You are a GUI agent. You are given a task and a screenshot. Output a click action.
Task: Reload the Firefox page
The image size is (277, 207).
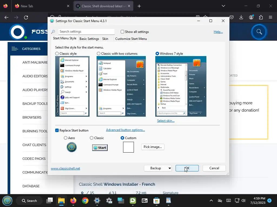click(x=26, y=18)
